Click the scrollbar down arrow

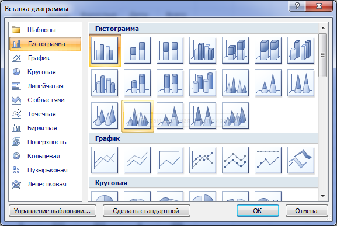tap(323, 196)
